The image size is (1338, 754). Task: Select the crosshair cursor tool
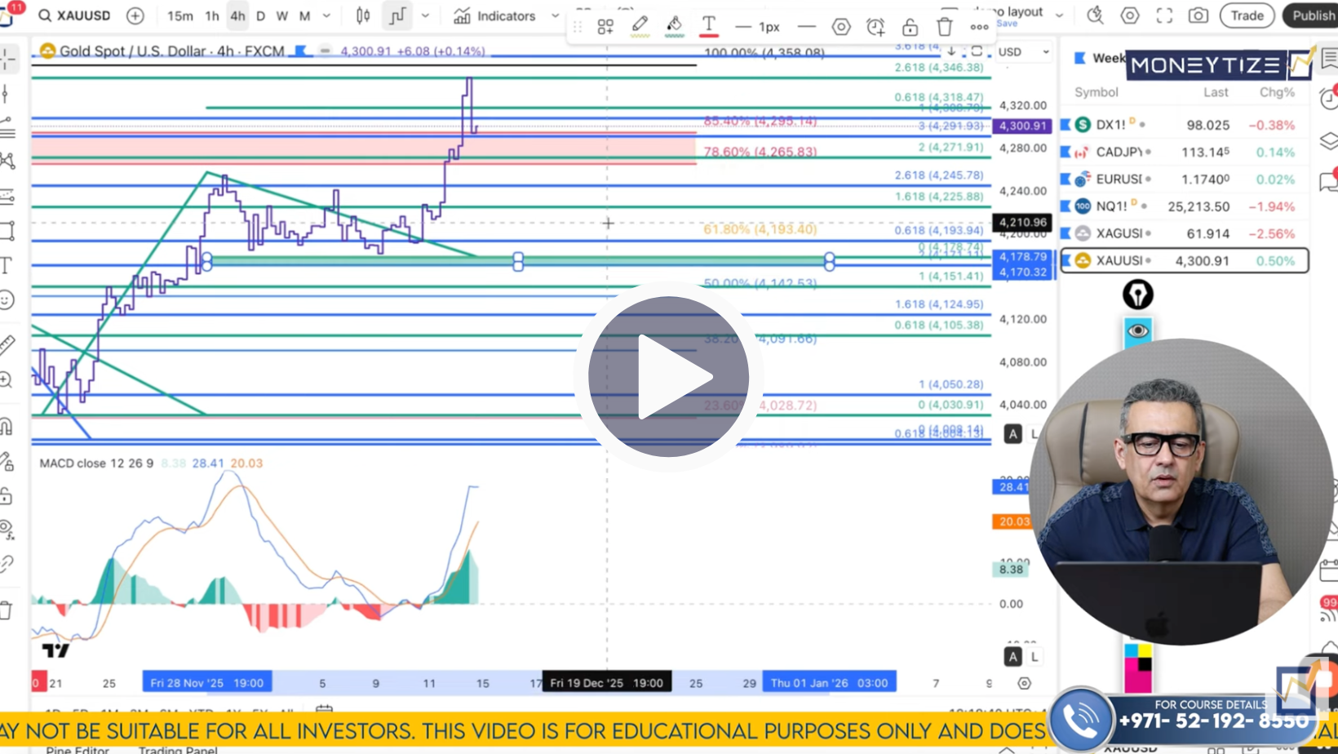[9, 57]
